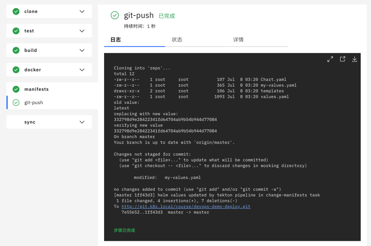371x246 pixels.
Task: Click the green check icon beside build
Action: tap(16, 50)
